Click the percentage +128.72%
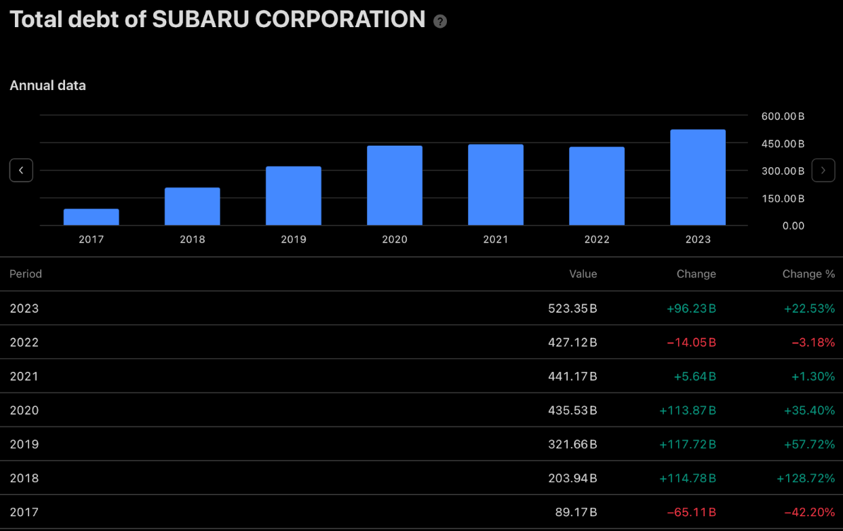The image size is (843, 531). (806, 478)
